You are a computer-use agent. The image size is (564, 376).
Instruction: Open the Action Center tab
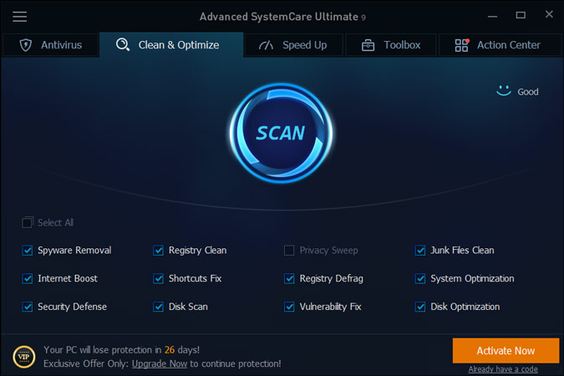500,45
